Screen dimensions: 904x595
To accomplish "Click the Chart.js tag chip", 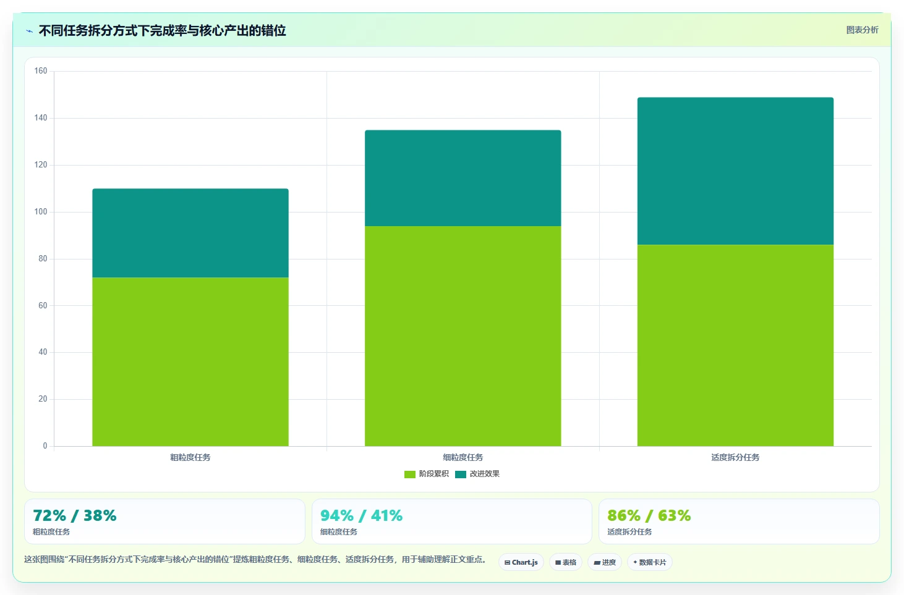I will click(x=521, y=562).
